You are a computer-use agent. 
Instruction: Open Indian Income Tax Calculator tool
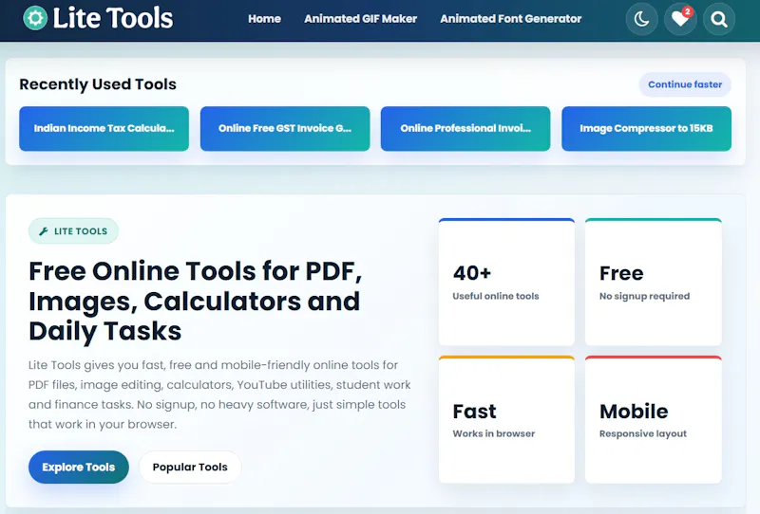[104, 129]
